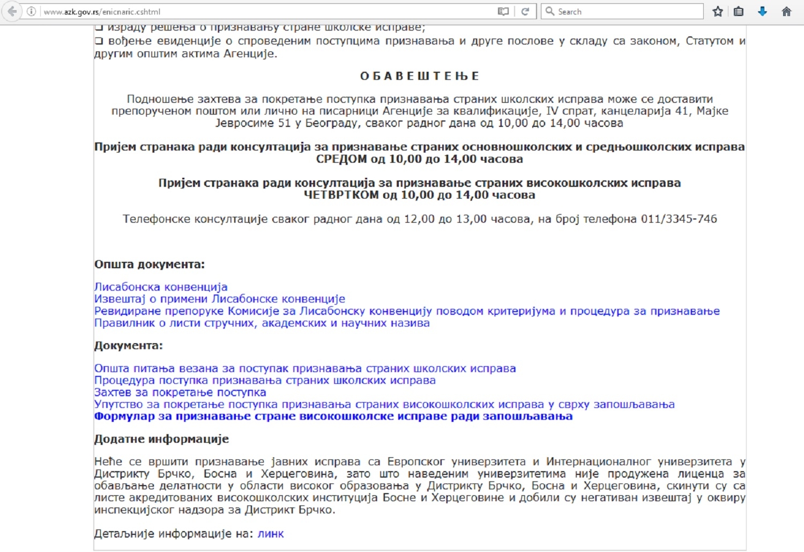Image resolution: width=804 pixels, height=552 pixels.
Task: Open Захтев за покретање поступка link
Action: [180, 392]
